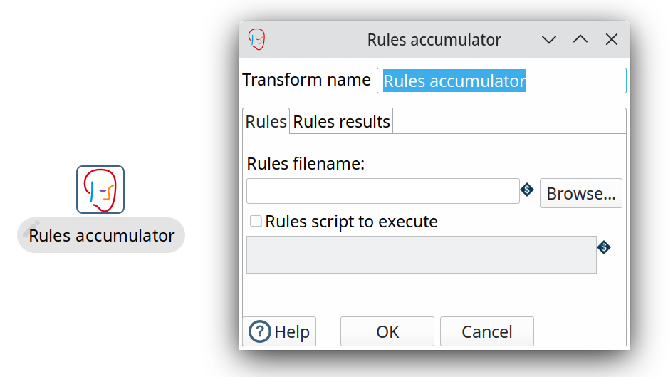668x377 pixels.
Task: Insert variable for Rules filename field
Action: point(527,190)
